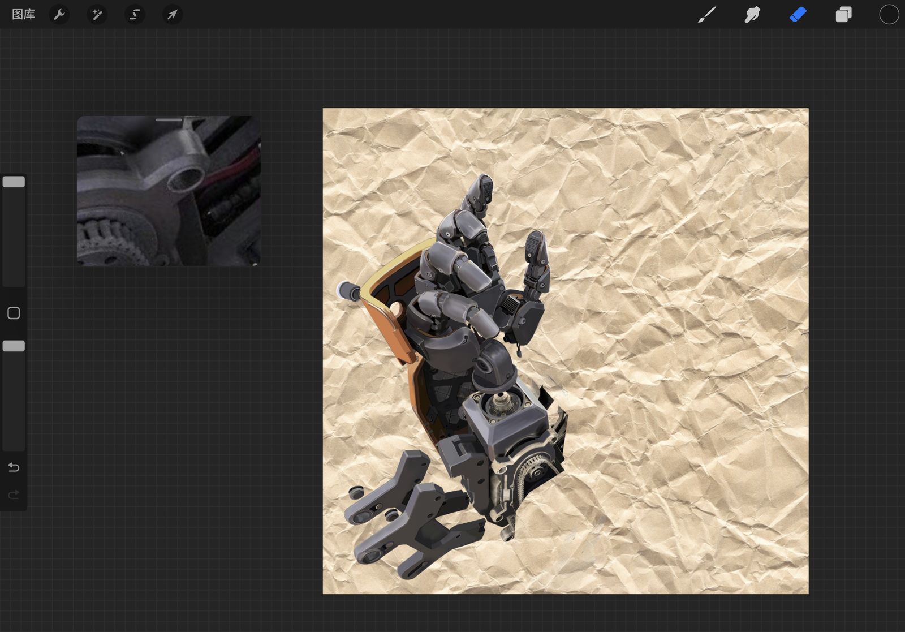Select the Eraser tool

click(x=798, y=15)
